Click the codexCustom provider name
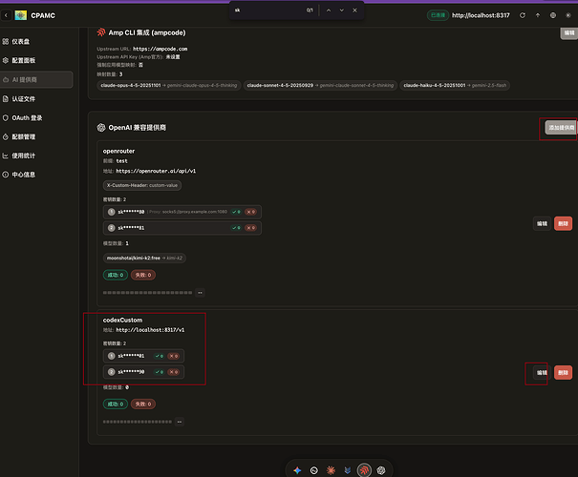The image size is (578, 477). [122, 321]
